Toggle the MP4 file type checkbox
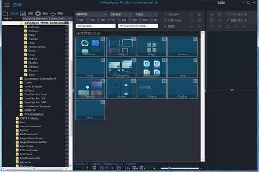The width and height of the screenshot is (259, 172). pos(141,20)
